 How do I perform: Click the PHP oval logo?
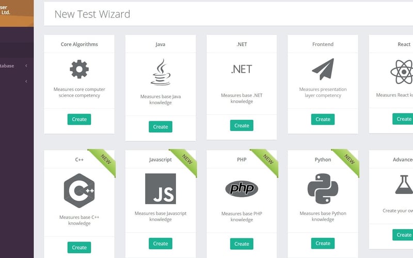242,188
